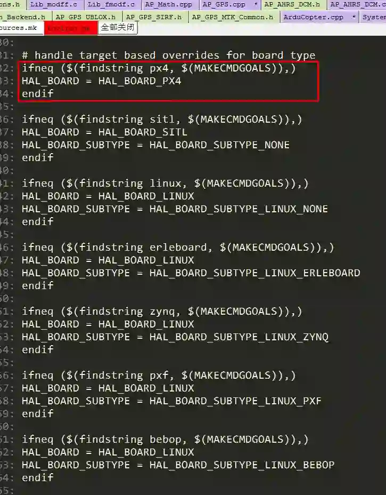Click the handle target based overrides comment

click(168, 55)
